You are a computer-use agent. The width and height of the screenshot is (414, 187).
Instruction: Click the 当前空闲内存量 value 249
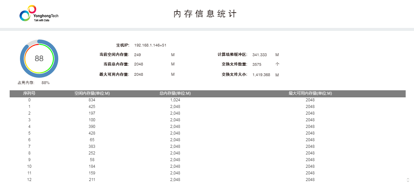point(138,55)
